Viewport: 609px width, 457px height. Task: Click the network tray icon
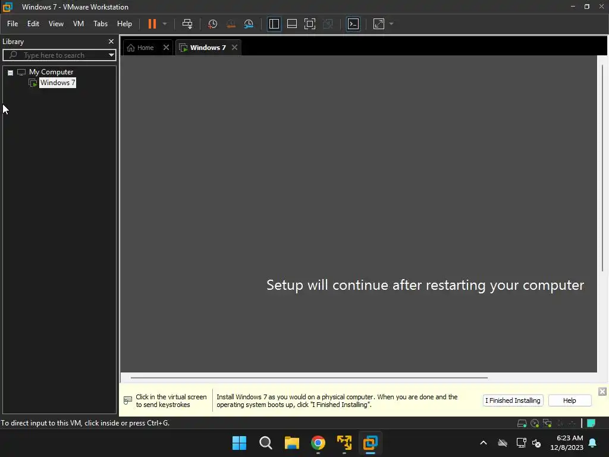click(x=521, y=443)
